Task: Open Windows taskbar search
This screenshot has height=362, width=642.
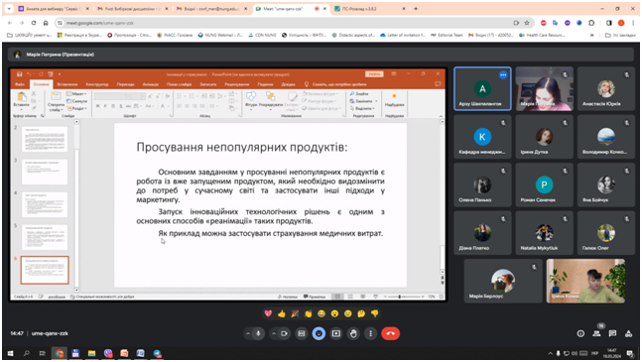Action: (x=27, y=353)
